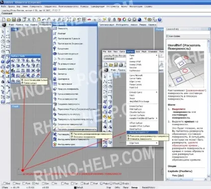Viewport: 211px width, 189px height.
Task: Click the Top viewport title label
Action: coord(14,29)
